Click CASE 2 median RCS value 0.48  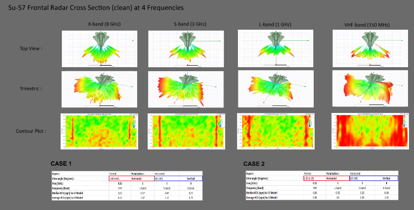pos(386,193)
